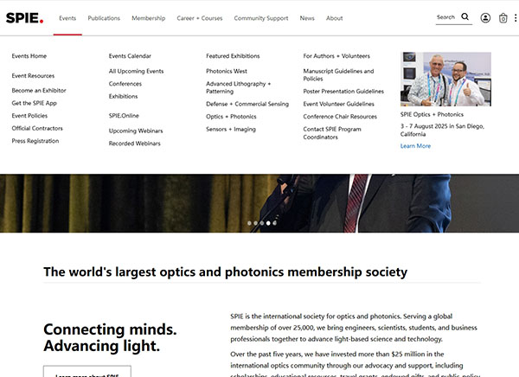Open the Publications menu
Viewport: 519px width, 377px height.
(104, 18)
